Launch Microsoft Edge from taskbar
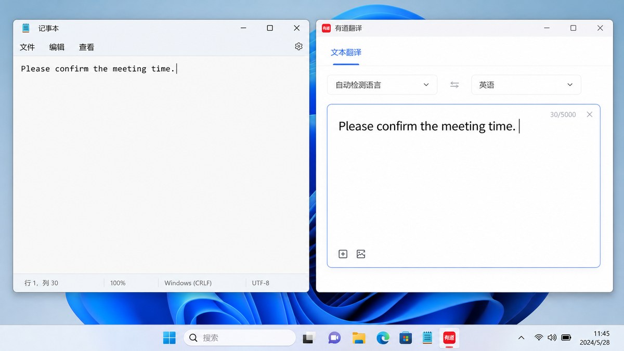 click(383, 338)
